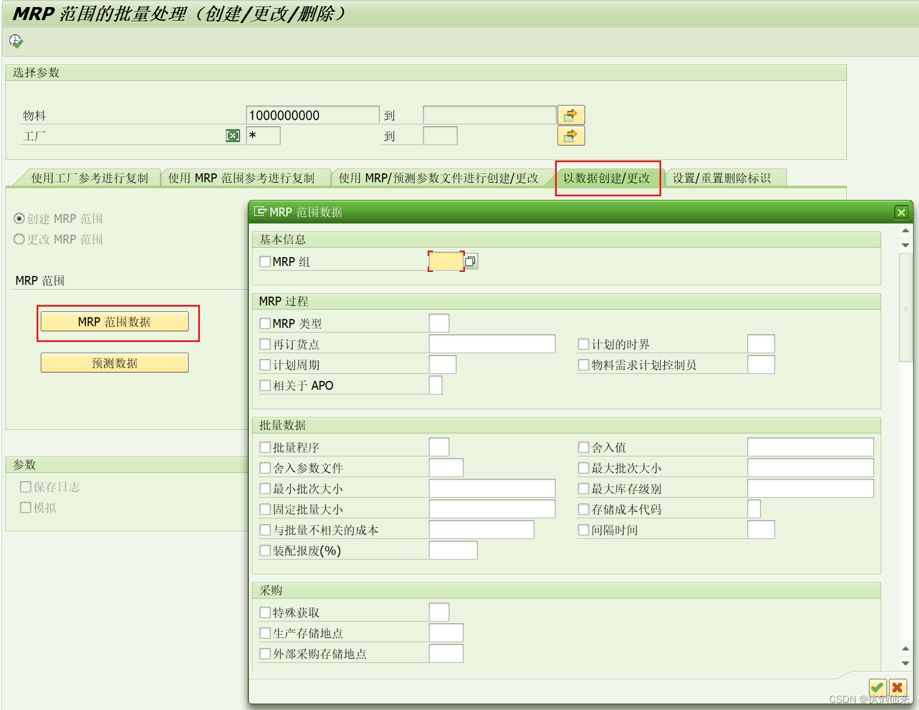The image size is (919, 710).
Task: Open multiple selection for 工厂 range
Action: click(570, 136)
